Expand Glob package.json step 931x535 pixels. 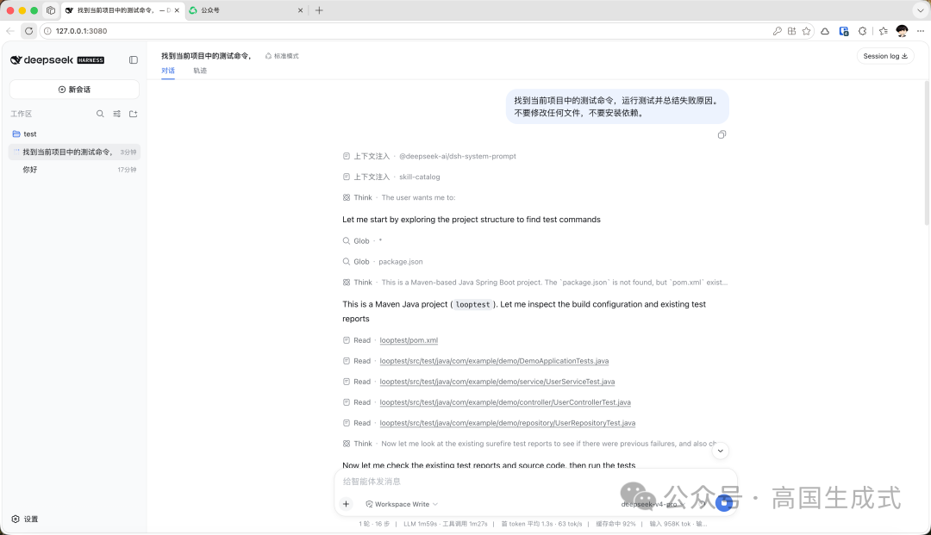point(383,262)
